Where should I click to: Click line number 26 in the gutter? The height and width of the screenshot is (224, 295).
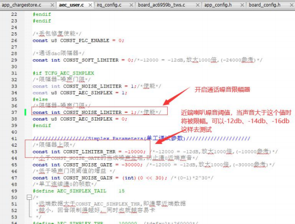tap(14, 41)
